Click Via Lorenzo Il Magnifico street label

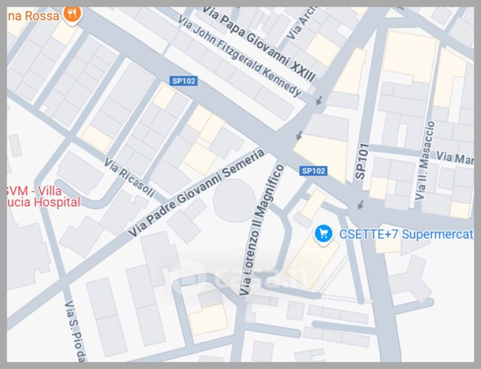pos(261,229)
